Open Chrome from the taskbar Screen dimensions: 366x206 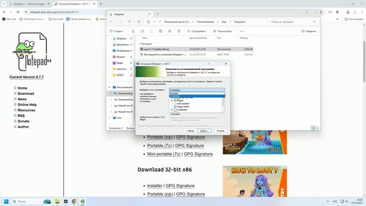pos(74,201)
